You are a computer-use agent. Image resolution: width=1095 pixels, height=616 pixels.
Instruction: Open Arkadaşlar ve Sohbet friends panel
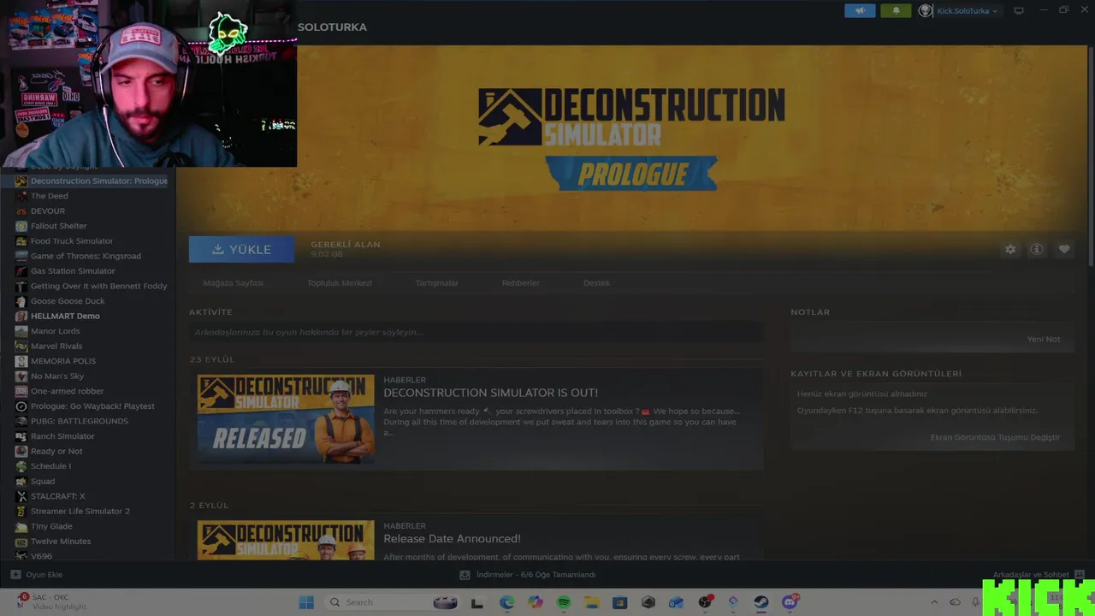pos(1038,575)
